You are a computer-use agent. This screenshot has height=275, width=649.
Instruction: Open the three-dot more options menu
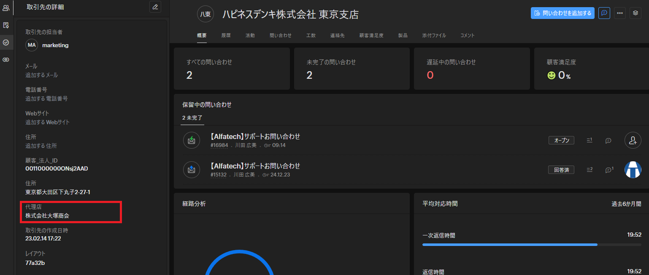click(620, 13)
